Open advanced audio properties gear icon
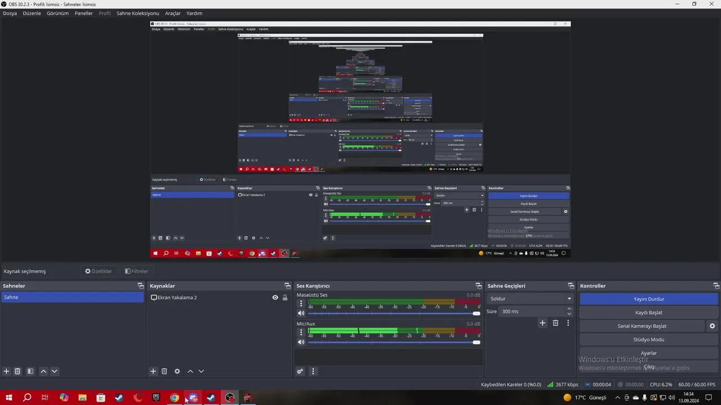 tap(300, 371)
